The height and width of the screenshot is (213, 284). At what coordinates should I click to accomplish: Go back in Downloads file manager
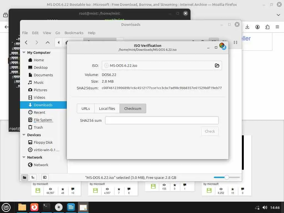[26, 42]
